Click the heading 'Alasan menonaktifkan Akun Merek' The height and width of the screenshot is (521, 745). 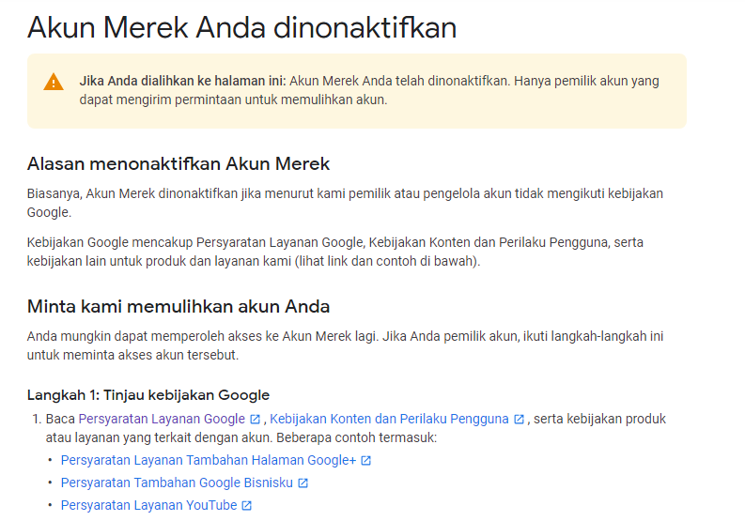(x=178, y=164)
